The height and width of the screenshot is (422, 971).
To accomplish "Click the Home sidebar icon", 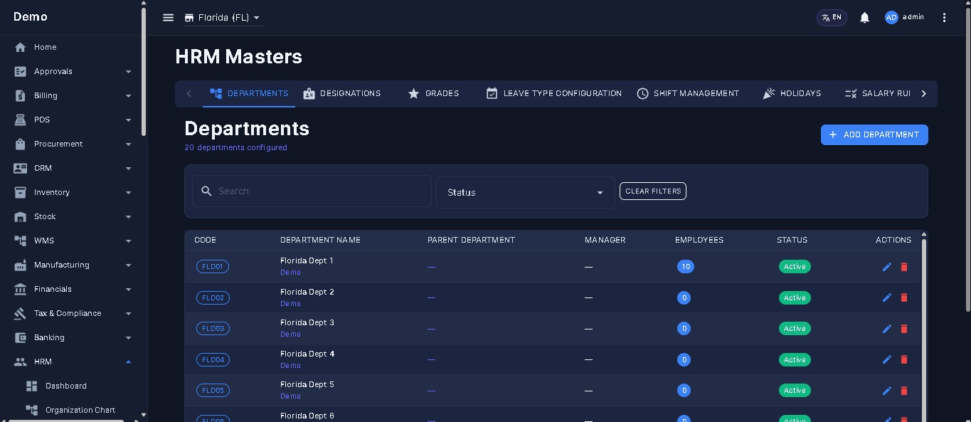I will 21,48.
